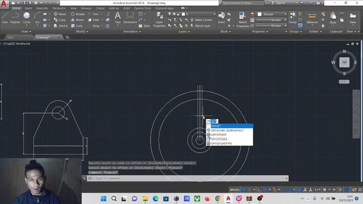Open Layer Properties
This screenshot has height=204, width=363.
pos(159,20)
